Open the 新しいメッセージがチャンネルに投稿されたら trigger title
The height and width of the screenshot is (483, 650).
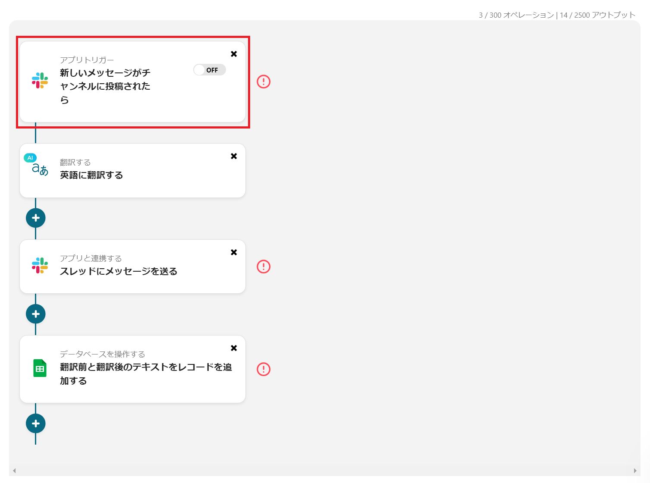point(105,86)
